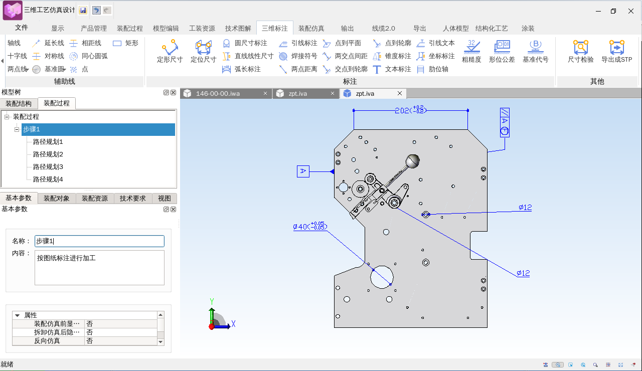
Task: Select 路径规划3 in the process tree
Action: [x=48, y=167]
